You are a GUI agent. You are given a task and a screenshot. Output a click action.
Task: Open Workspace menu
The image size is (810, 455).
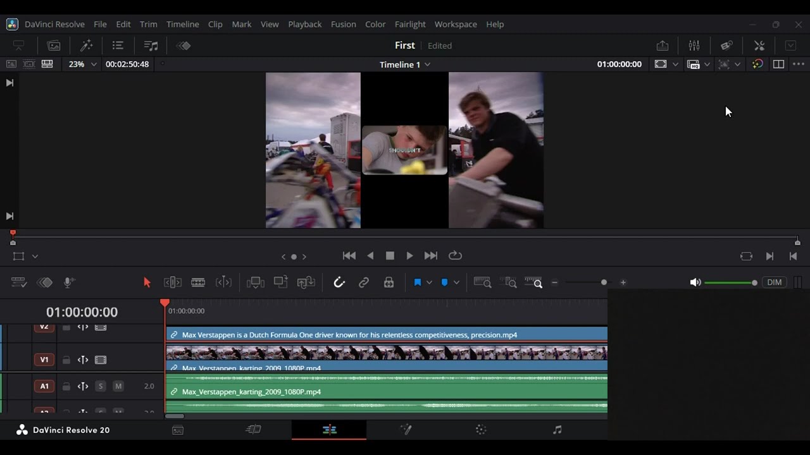pyautogui.click(x=456, y=24)
